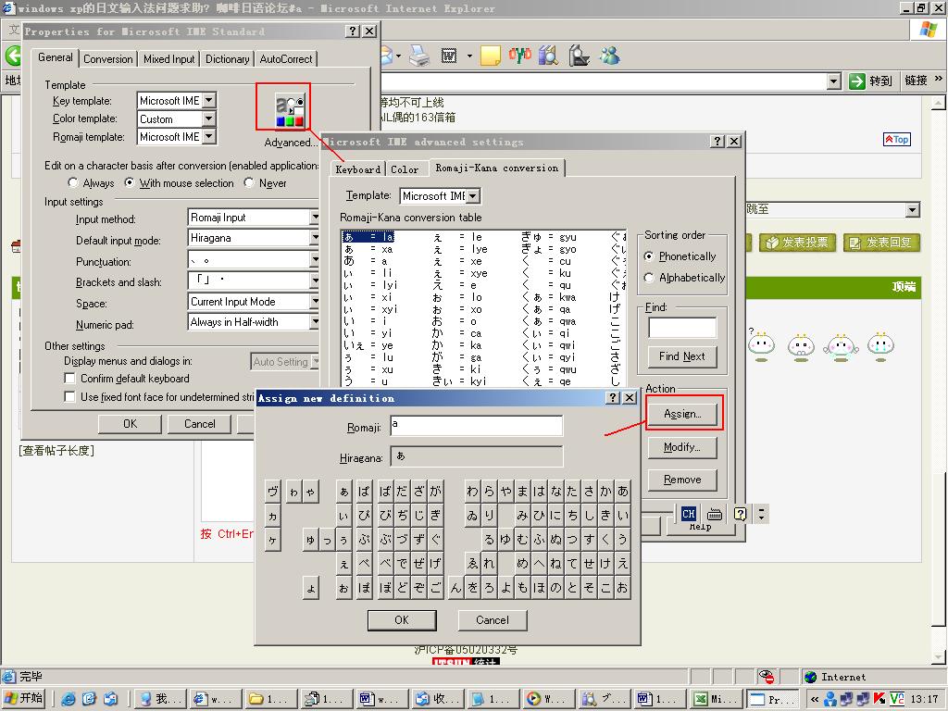Screen dimensions: 948x711
Task: Switch to the Color tab in advanced settings
Action: coord(405,169)
